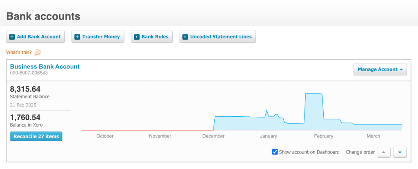Click the 1,760.54 balance in Xero figure
This screenshot has height=169, width=418.
(x=25, y=117)
